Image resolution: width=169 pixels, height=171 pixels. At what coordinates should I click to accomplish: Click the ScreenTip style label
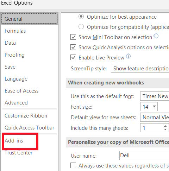click(89, 69)
